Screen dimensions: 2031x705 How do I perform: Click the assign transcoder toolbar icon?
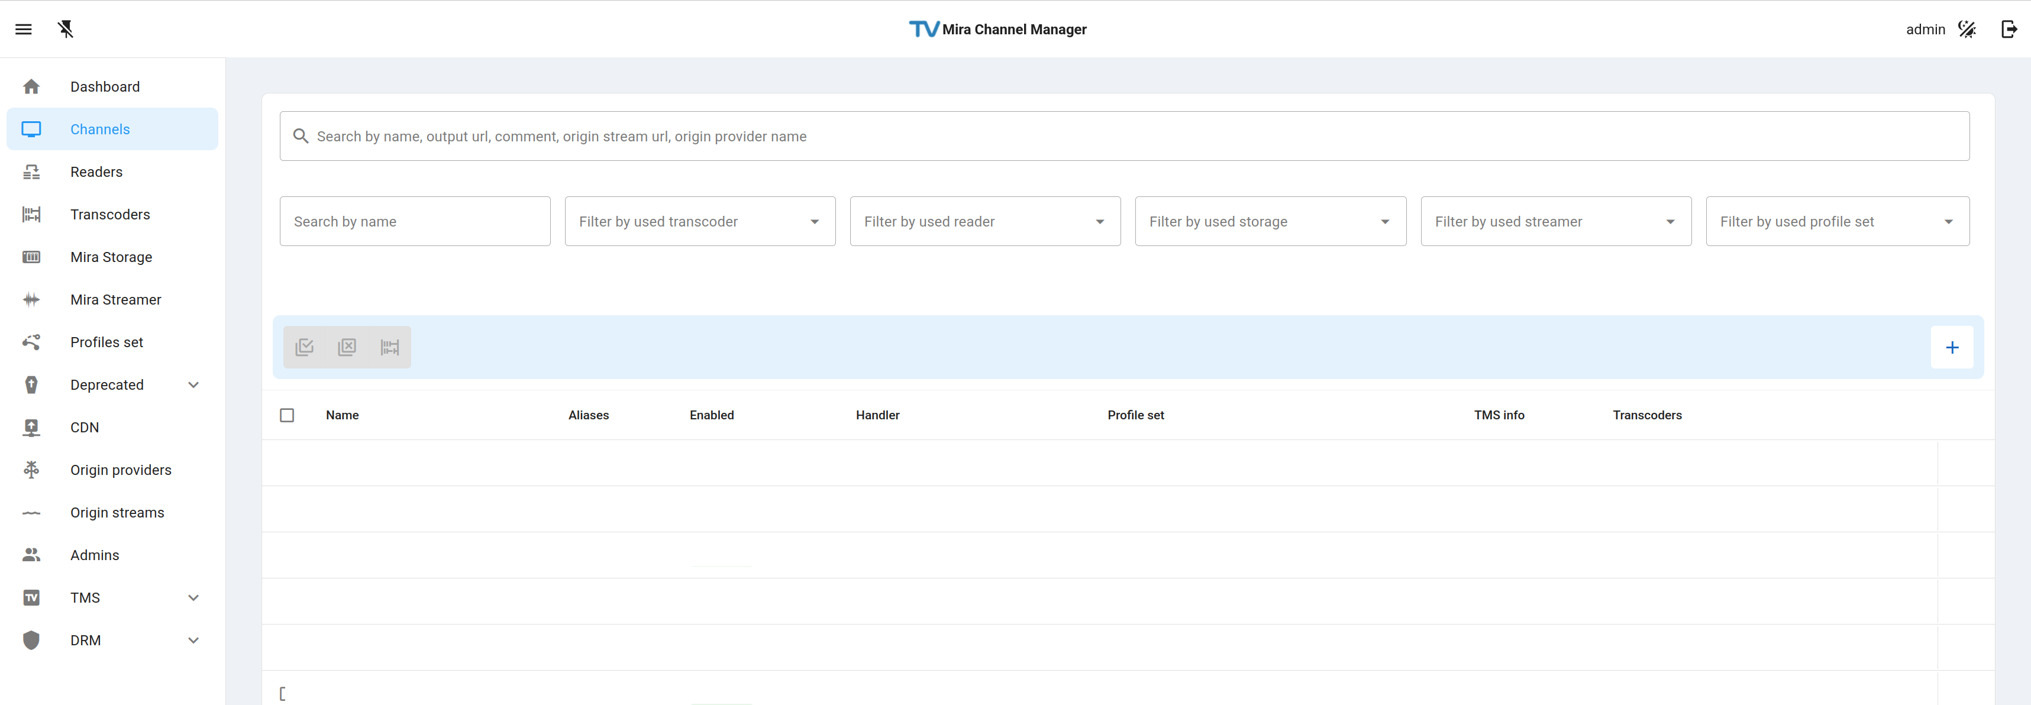(389, 347)
